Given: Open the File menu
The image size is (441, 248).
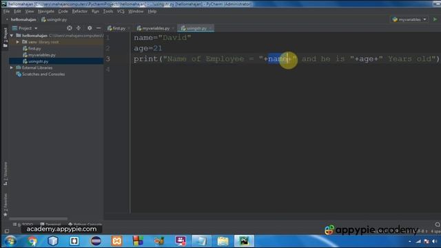Looking at the screenshot, I should [x=6, y=11].
